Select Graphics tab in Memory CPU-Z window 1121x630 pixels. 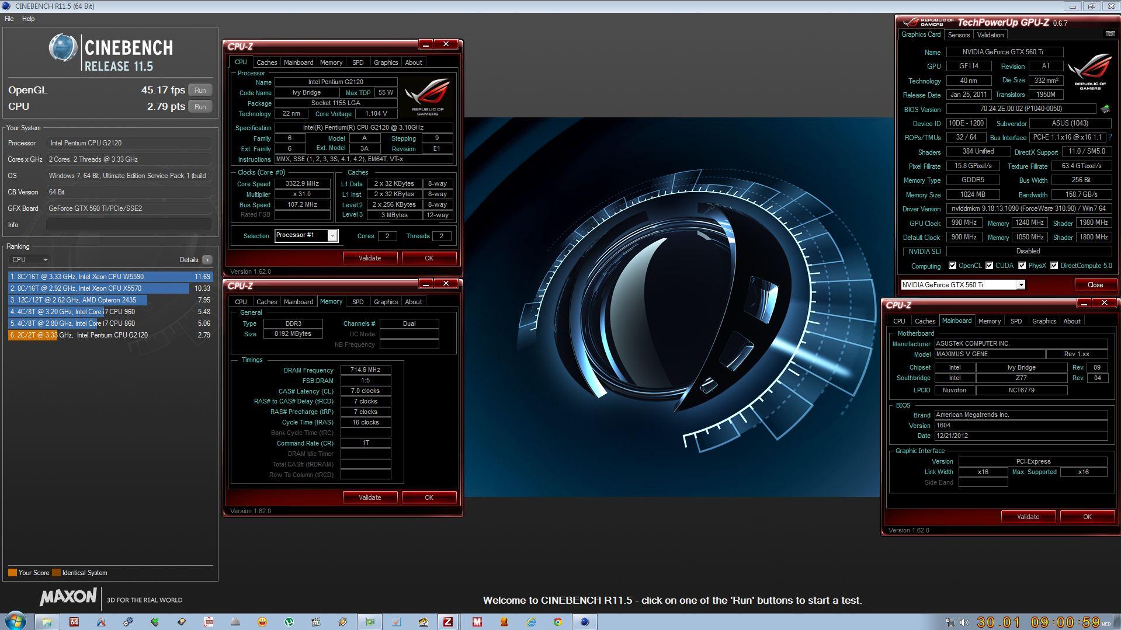386,302
